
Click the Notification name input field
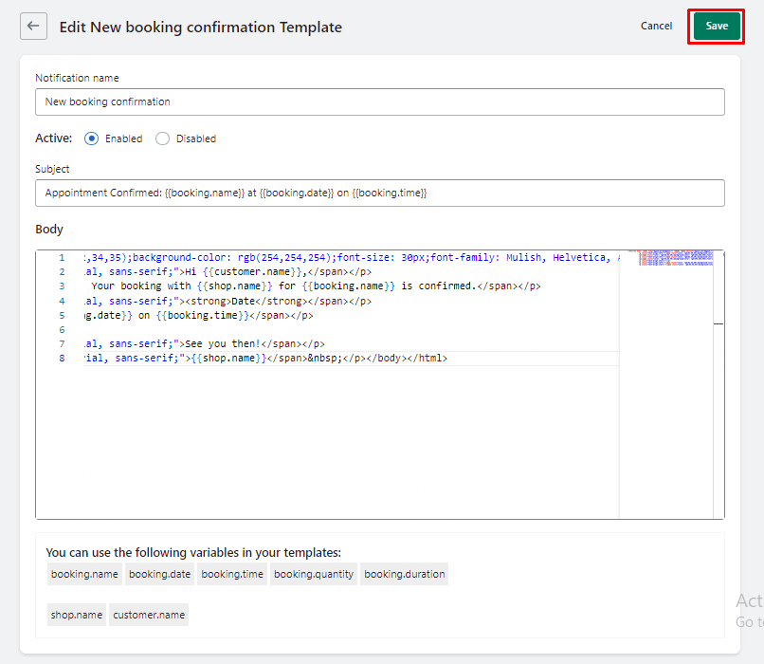379,101
